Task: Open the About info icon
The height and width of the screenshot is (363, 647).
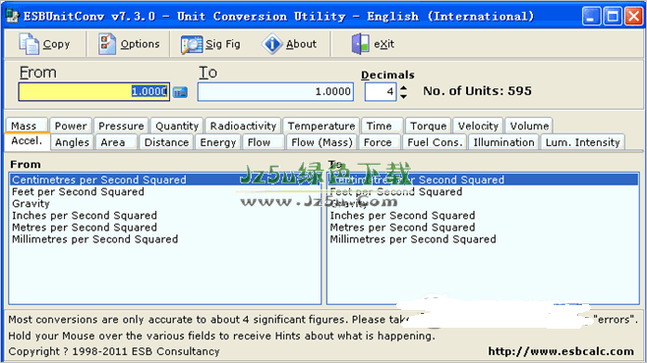Action: tap(272, 44)
